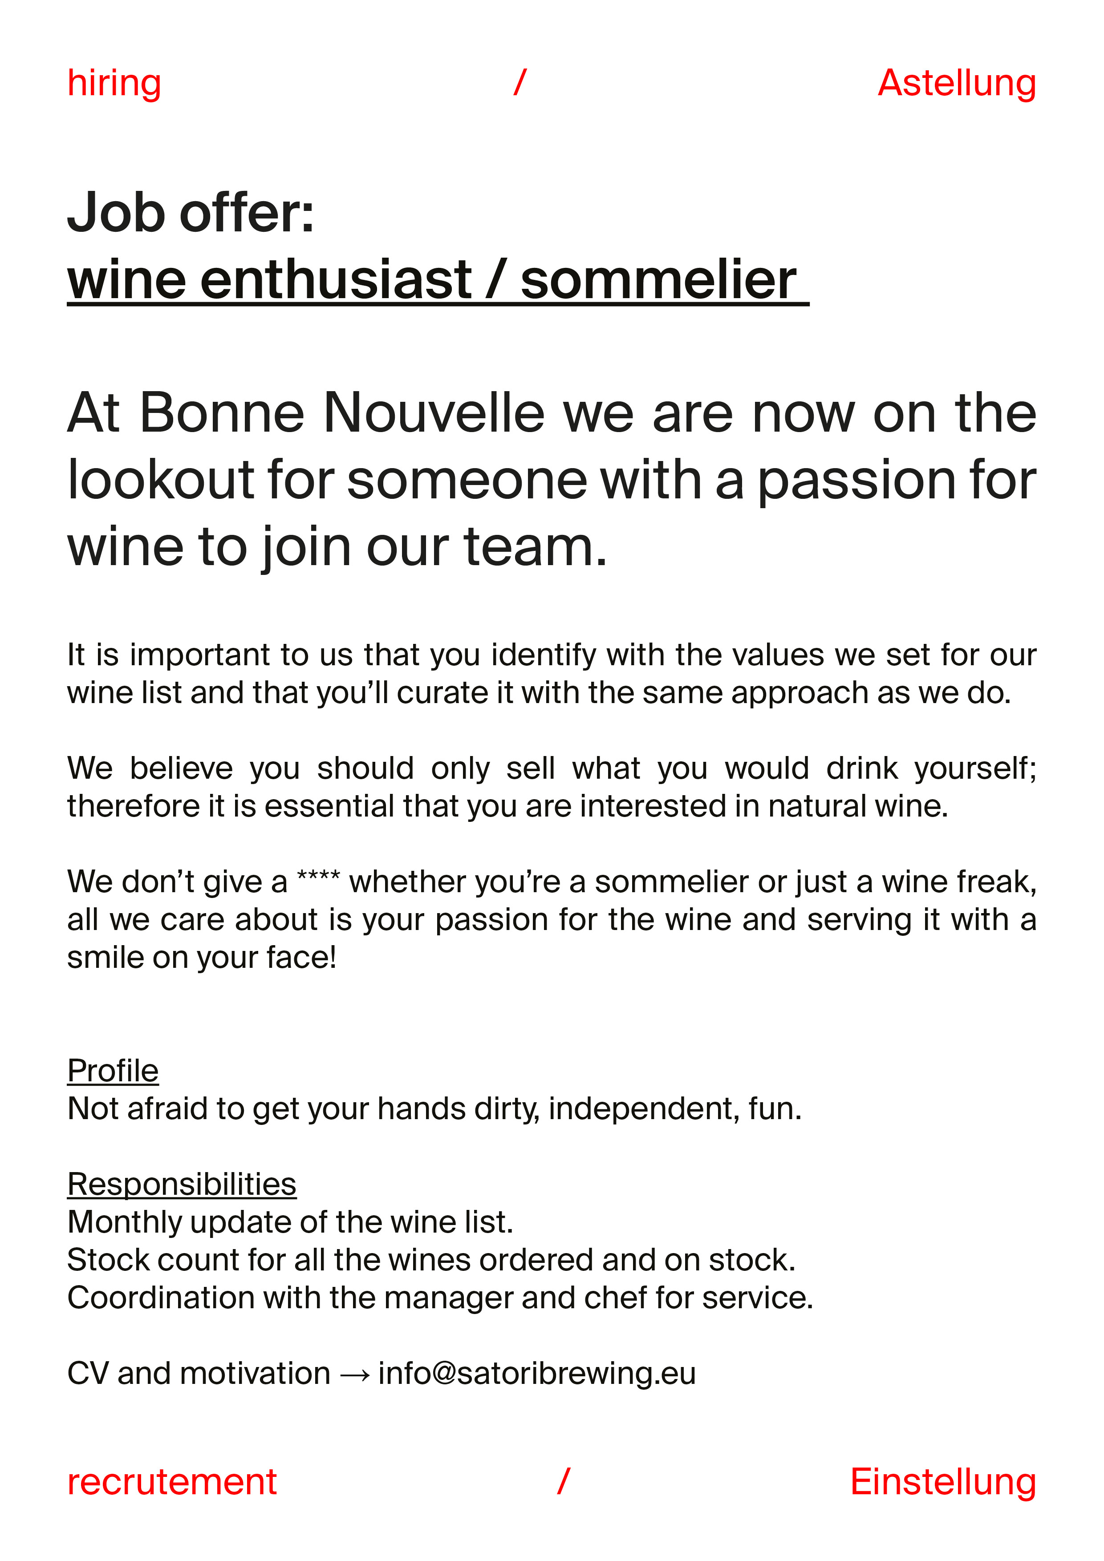Click the 'At Bonne Nouvelle' intro paragraph
Screen dimensions: 1104x1561
point(552,479)
